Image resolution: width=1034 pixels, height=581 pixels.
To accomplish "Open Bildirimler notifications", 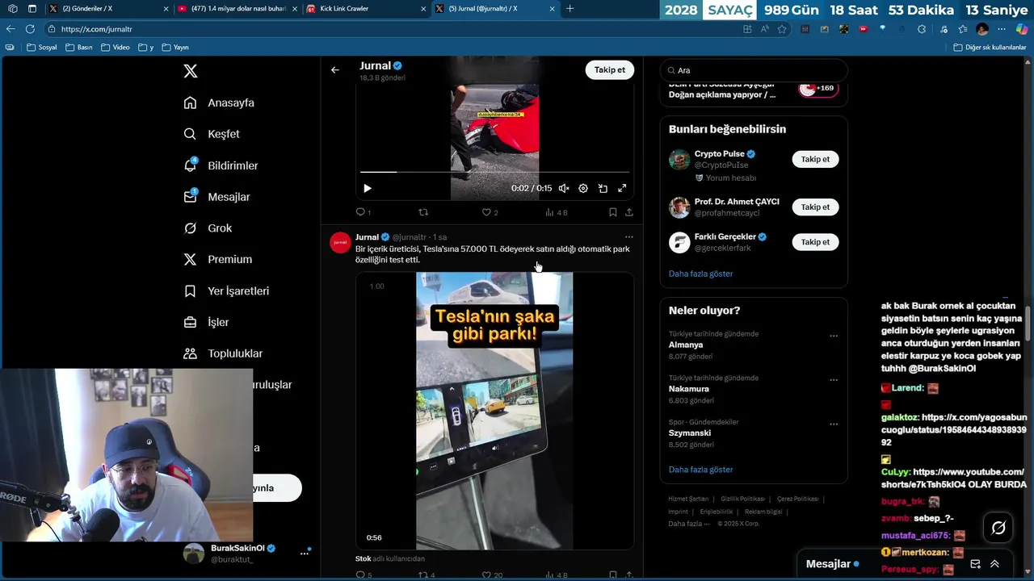I will (221, 165).
